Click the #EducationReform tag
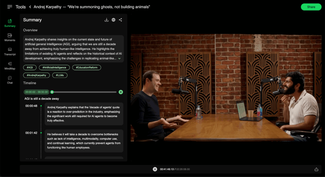325x177 pixels. coord(87,67)
